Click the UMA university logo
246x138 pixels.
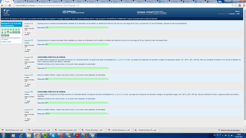[7, 12]
